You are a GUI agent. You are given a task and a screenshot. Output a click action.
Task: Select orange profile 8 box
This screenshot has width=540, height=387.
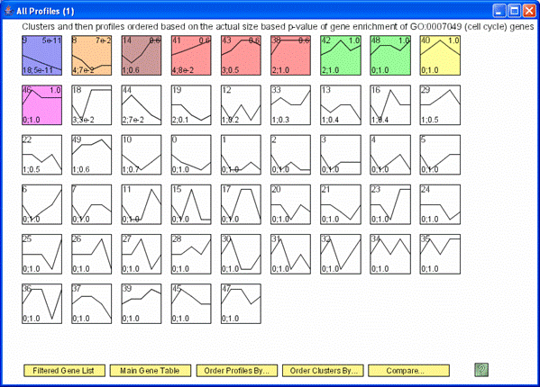click(x=92, y=55)
